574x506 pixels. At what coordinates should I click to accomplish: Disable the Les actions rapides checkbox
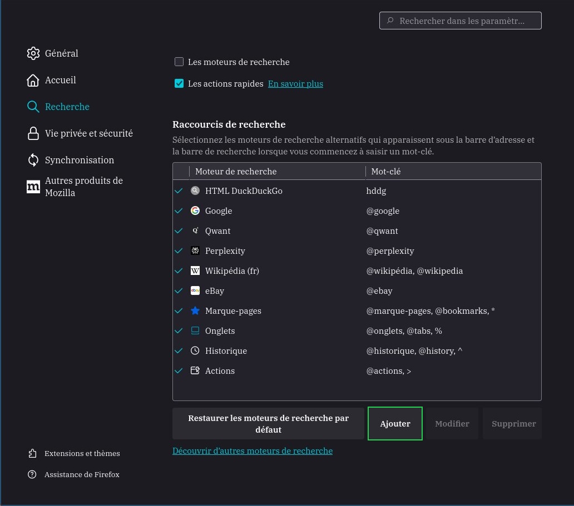[179, 83]
